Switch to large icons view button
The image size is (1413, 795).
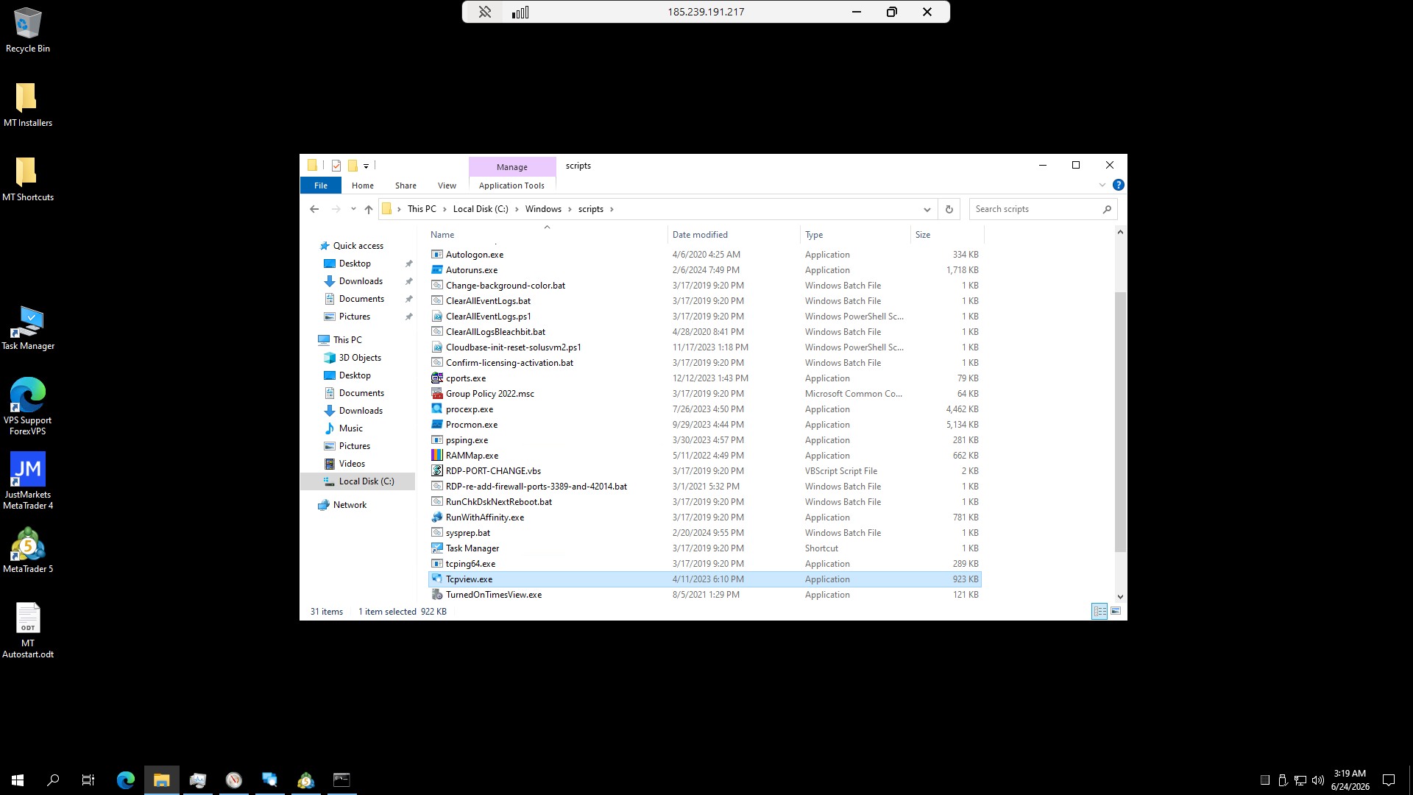1116,612
